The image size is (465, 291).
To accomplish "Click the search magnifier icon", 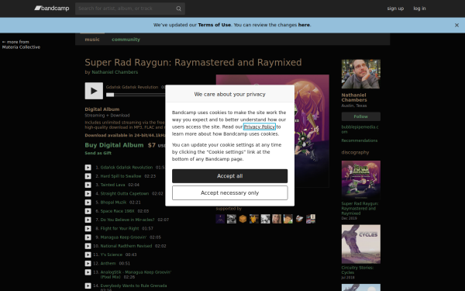I will tap(178, 9).
